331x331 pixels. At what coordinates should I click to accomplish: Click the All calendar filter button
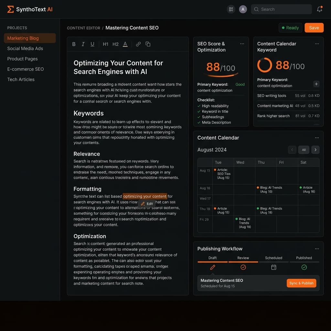(304, 150)
